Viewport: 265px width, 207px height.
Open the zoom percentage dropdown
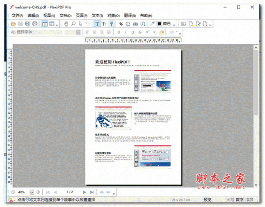tap(32, 192)
